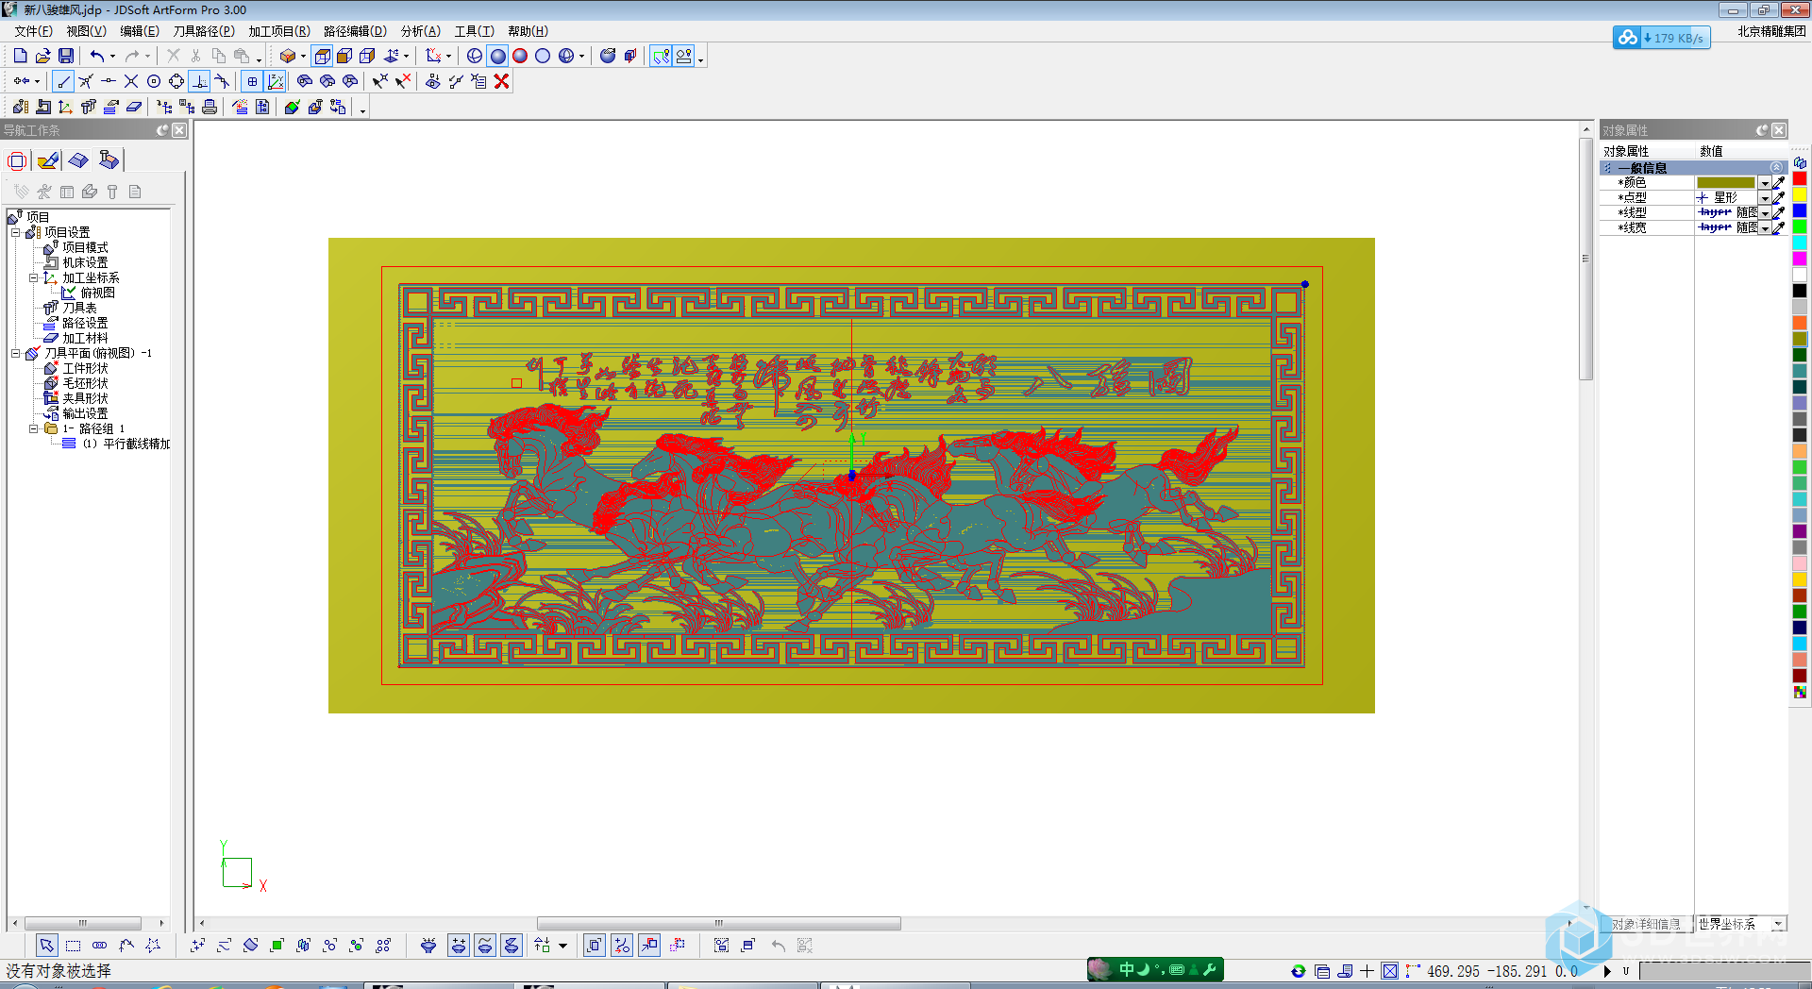1812x989 pixels.
Task: Click the canvas horizontal scrollbar thumb
Action: point(718,923)
